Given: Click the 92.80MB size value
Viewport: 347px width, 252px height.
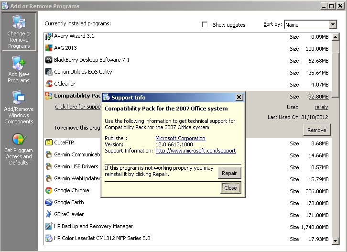Looking at the screenshot, I should [318, 97].
